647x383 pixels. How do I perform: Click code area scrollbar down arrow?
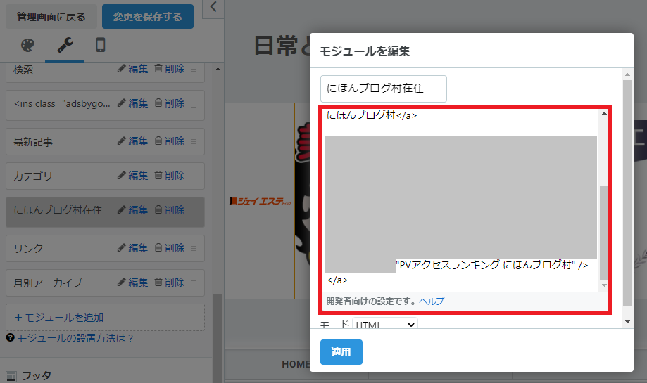click(x=604, y=285)
